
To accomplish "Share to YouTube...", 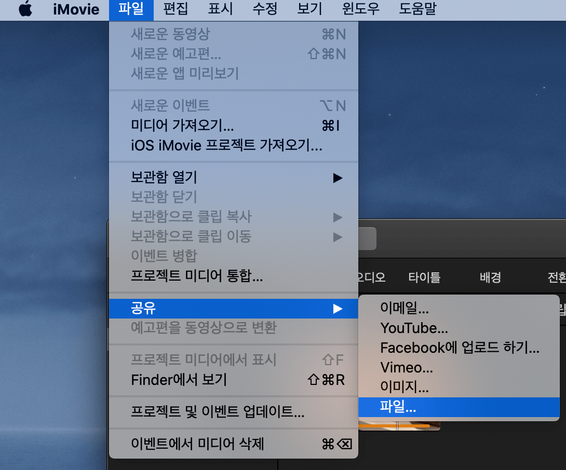I will coord(459,328).
